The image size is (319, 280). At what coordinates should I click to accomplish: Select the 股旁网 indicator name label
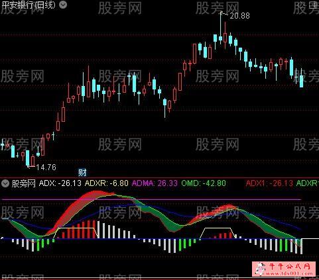point(24,183)
